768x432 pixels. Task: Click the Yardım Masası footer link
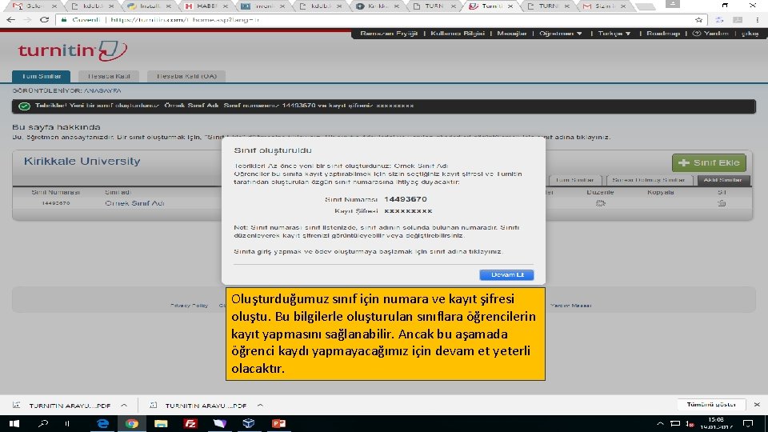pos(570,306)
